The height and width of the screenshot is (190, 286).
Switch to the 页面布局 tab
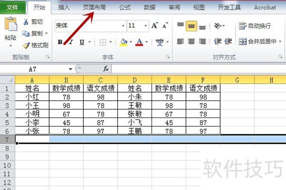pos(94,7)
